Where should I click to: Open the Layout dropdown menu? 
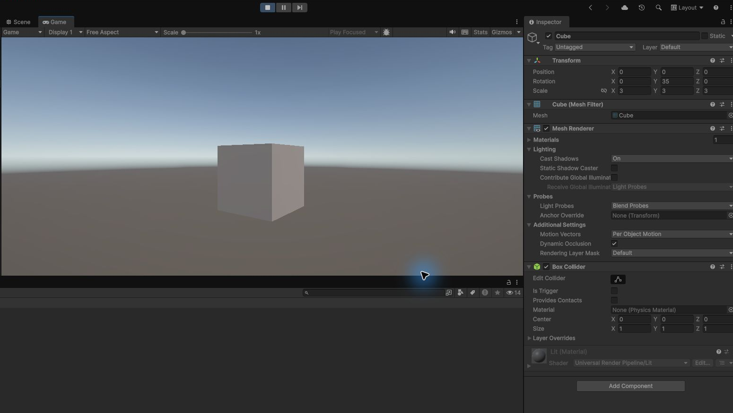pyautogui.click(x=687, y=8)
